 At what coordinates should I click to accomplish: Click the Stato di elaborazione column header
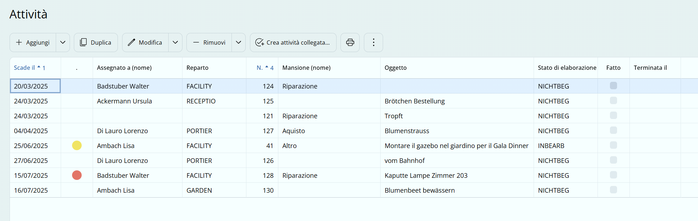[567, 68]
